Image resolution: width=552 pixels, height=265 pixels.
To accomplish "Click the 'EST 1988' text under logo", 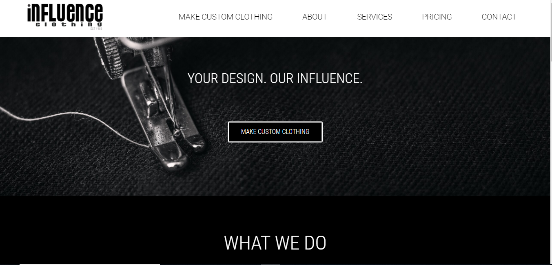I will pos(96,28).
